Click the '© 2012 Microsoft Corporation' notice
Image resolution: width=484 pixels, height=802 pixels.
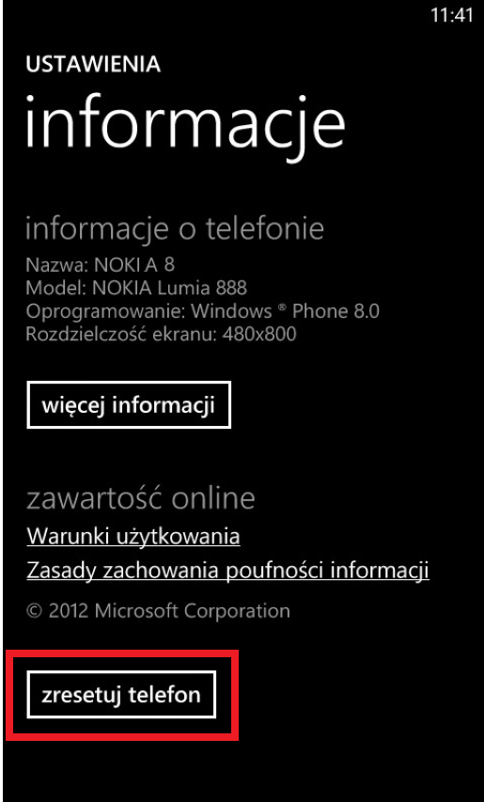tap(158, 611)
